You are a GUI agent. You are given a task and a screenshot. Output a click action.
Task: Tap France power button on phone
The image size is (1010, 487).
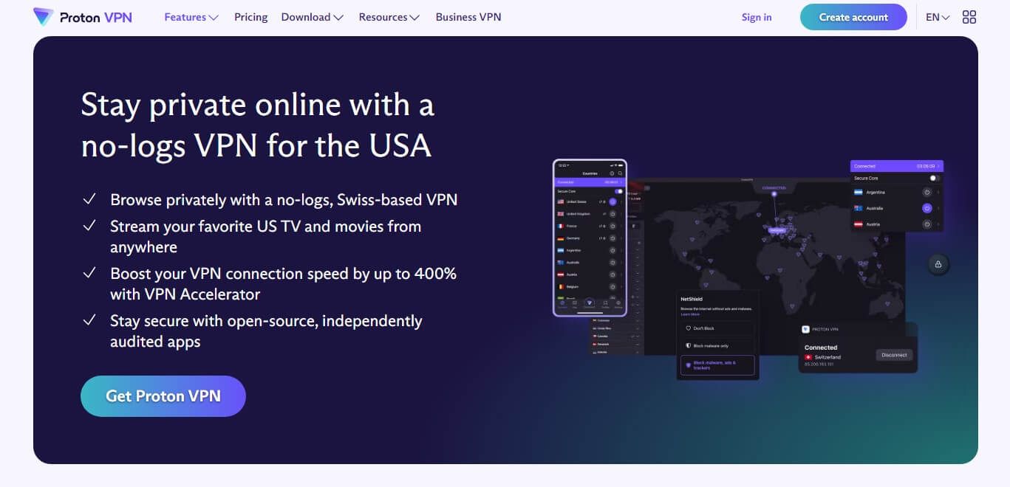pos(613,226)
